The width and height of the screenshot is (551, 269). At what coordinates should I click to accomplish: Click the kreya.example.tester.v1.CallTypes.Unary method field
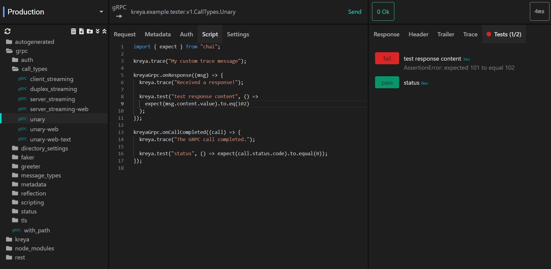(183, 12)
